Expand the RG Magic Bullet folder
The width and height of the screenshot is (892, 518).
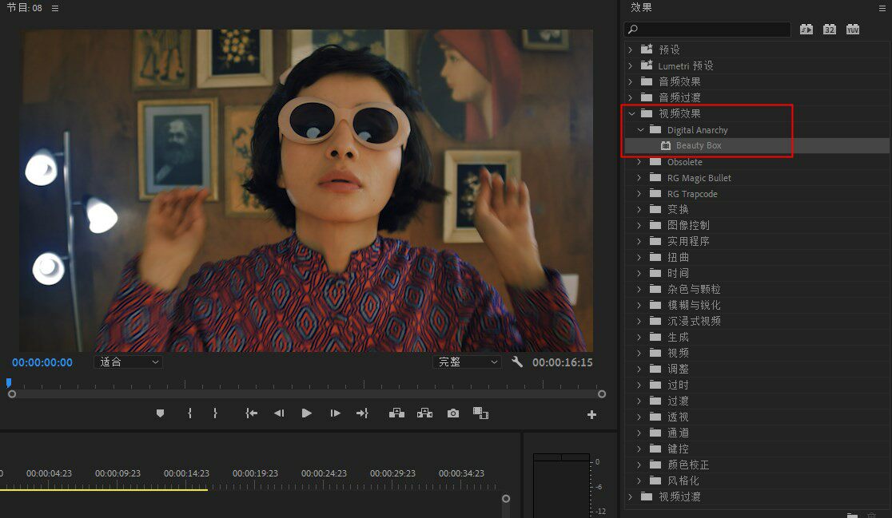tap(639, 178)
